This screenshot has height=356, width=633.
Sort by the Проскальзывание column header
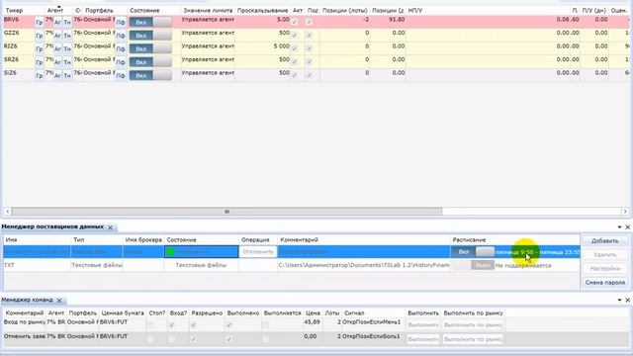click(262, 11)
